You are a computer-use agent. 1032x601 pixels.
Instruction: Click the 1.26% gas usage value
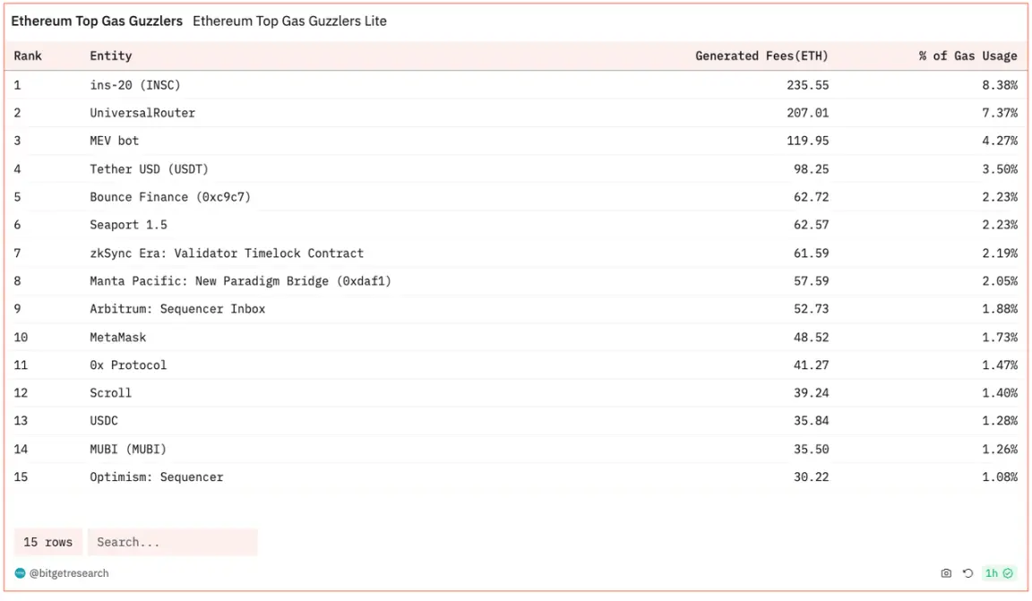(x=1000, y=449)
